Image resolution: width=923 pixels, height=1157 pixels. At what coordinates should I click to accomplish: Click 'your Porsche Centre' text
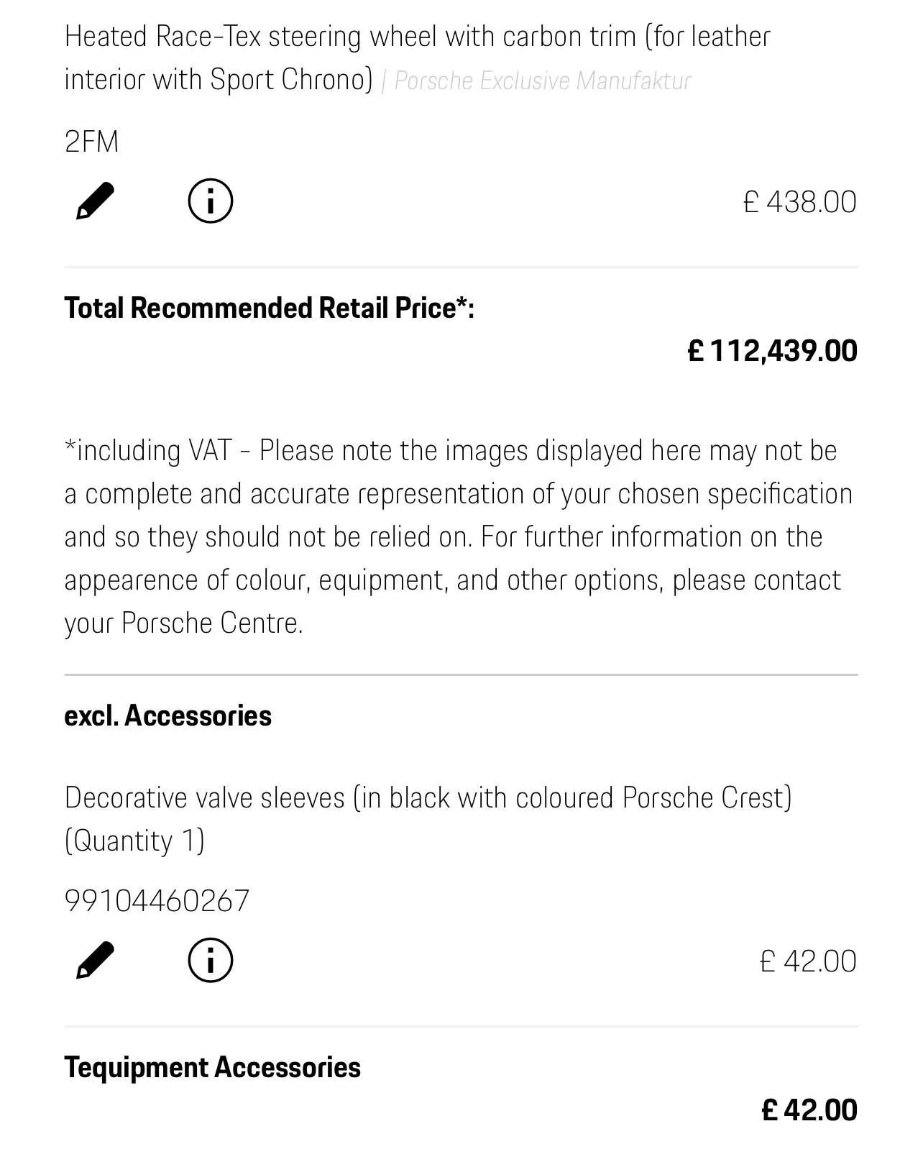pyautogui.click(x=184, y=623)
